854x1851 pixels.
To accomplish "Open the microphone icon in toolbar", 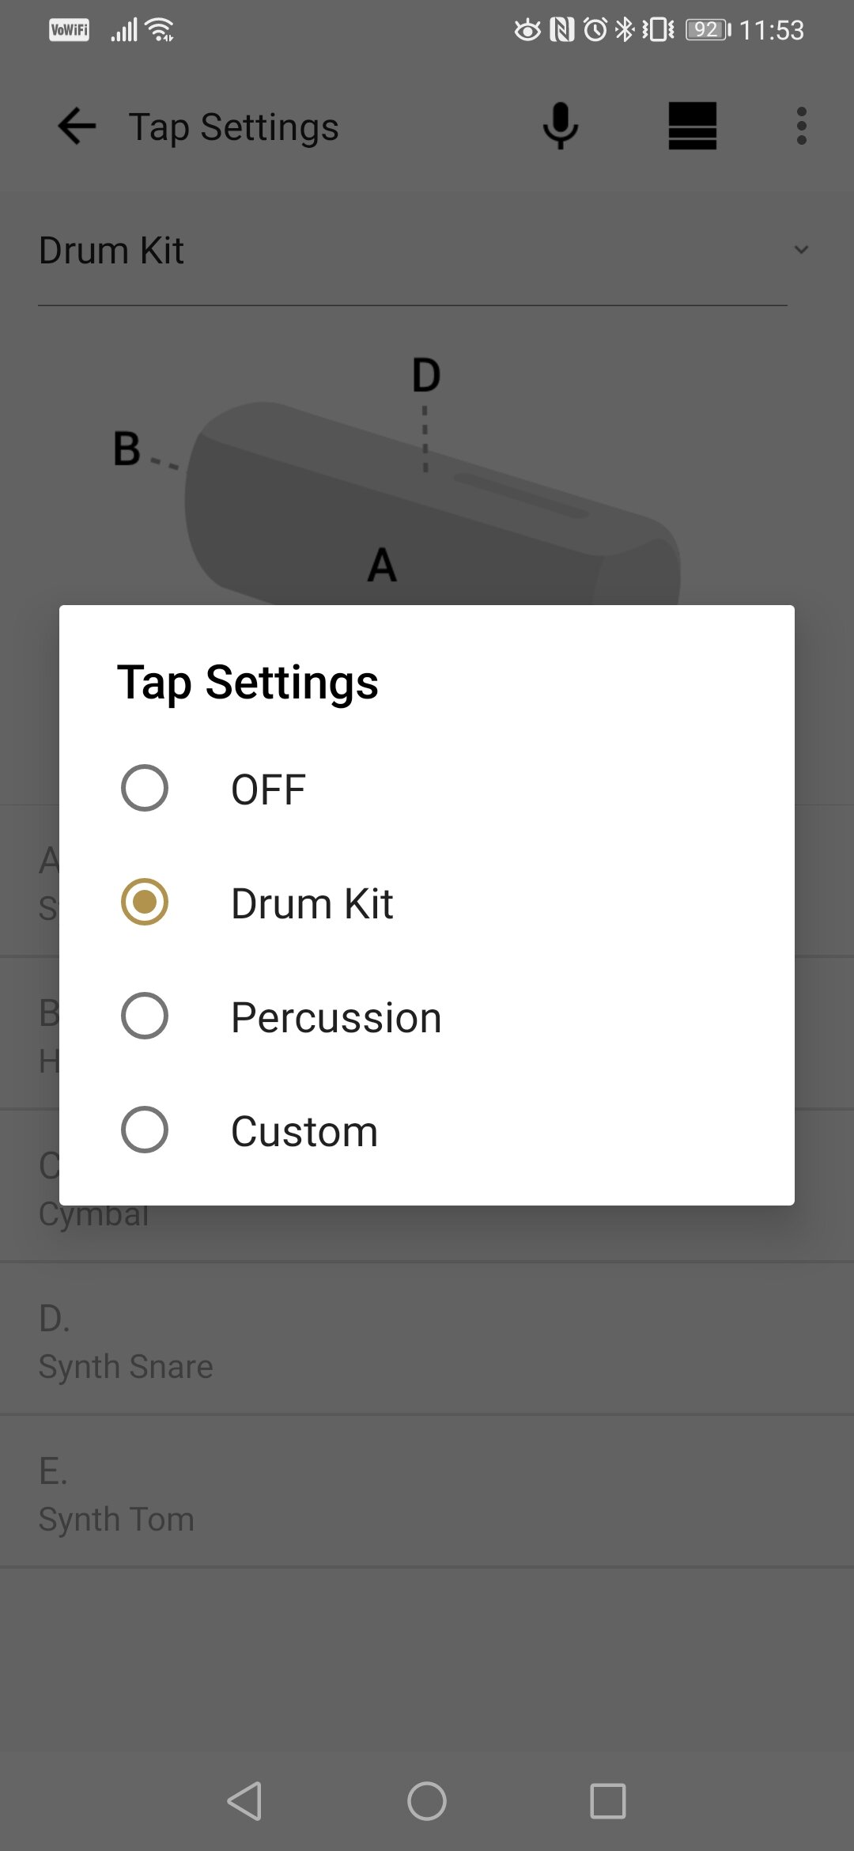I will 561,127.
